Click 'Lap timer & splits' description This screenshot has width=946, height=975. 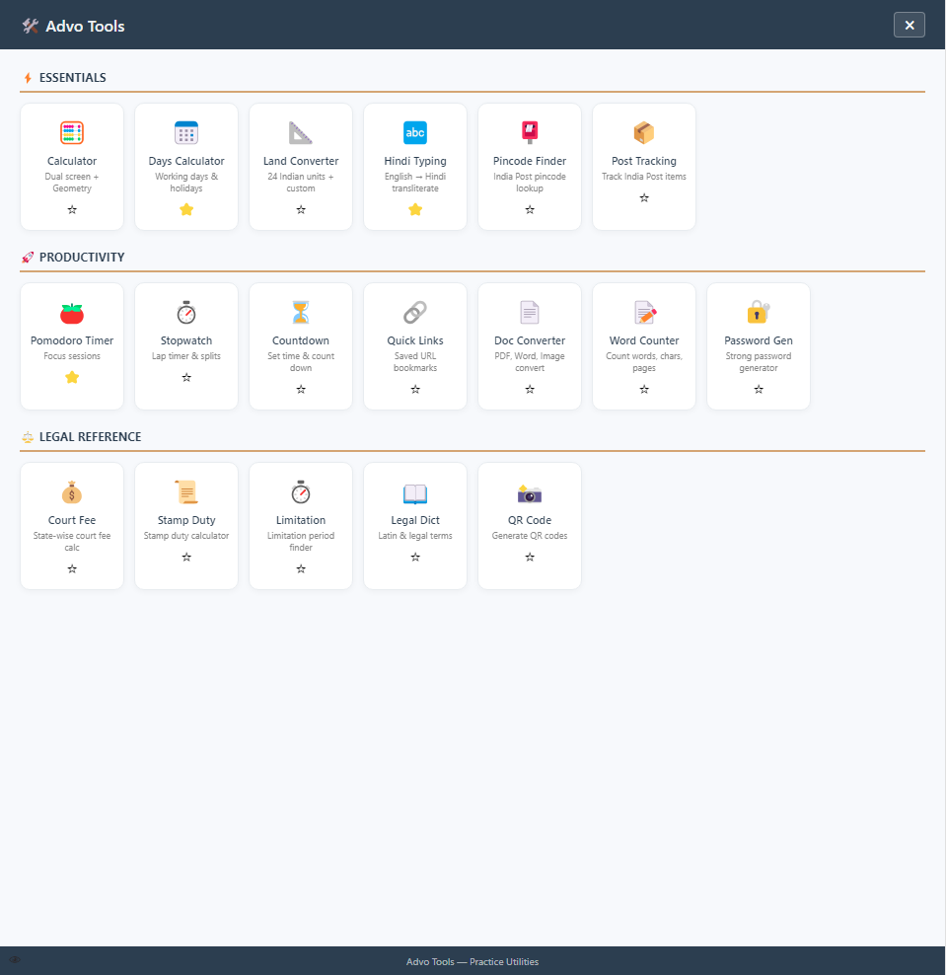[x=186, y=356]
